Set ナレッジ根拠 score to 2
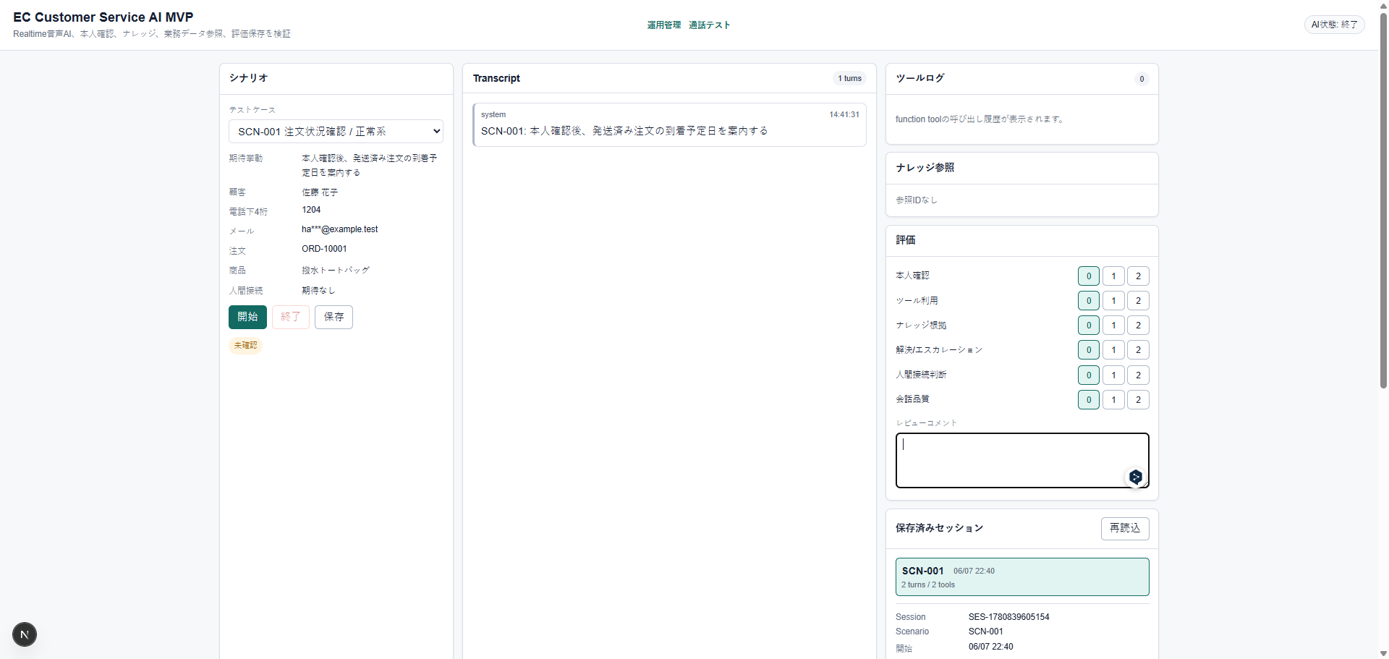This screenshot has height=659, width=1389. [1138, 325]
